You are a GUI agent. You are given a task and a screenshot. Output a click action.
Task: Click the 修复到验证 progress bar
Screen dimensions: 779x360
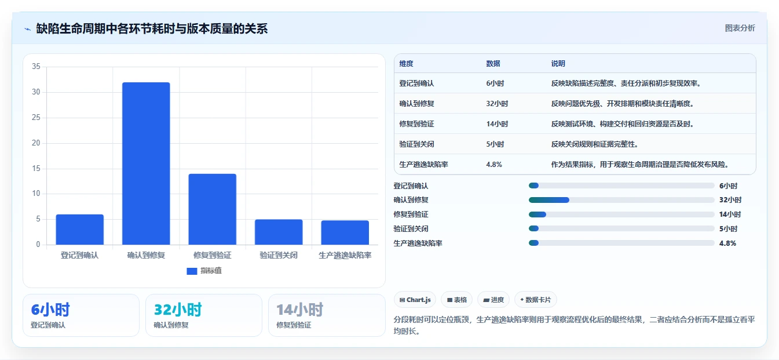point(621,214)
